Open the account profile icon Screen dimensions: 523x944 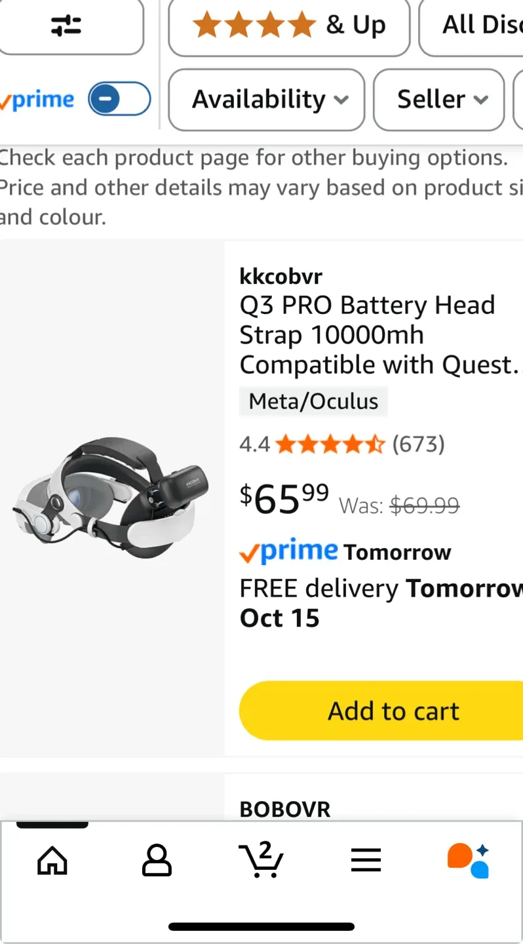[157, 860]
